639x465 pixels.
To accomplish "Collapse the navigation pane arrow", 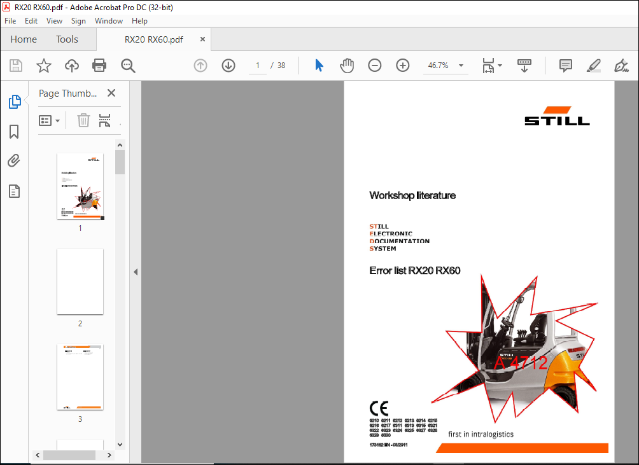I will pos(136,272).
